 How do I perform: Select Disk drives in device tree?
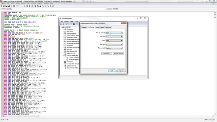(70, 31)
